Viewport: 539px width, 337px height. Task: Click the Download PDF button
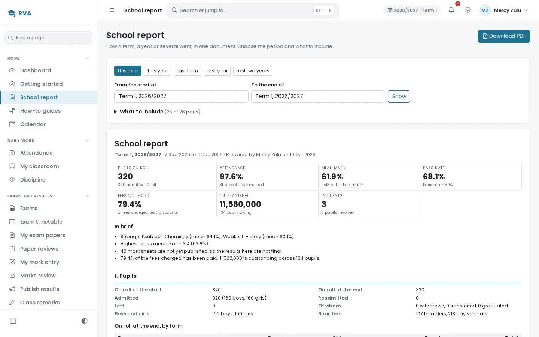(x=504, y=36)
